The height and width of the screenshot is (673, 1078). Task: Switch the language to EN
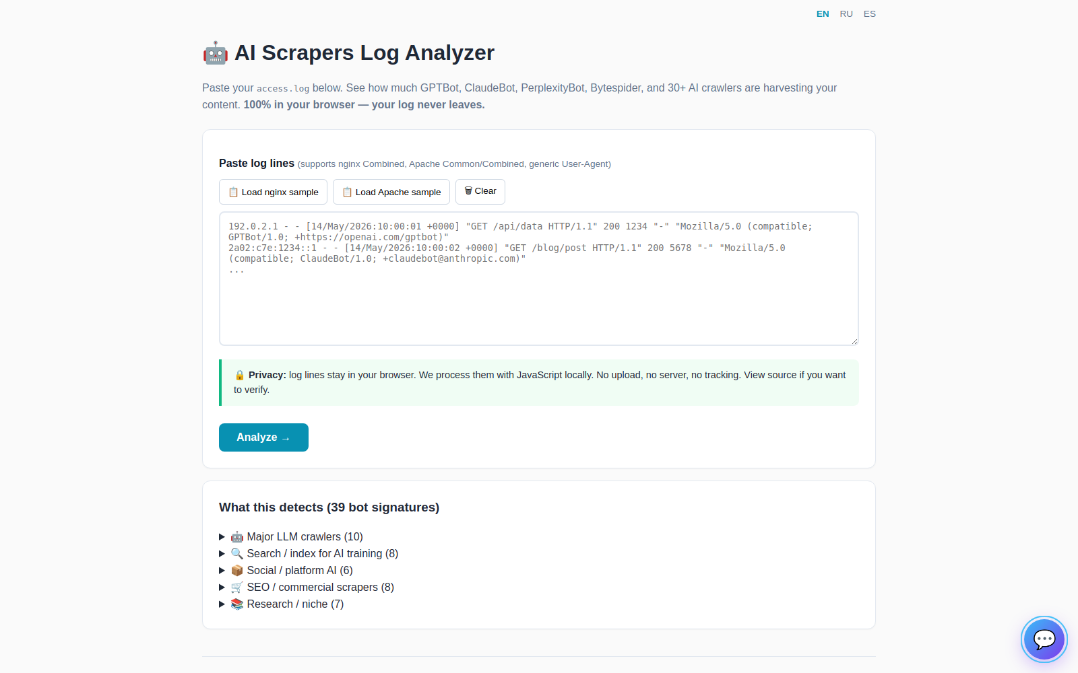point(823,13)
